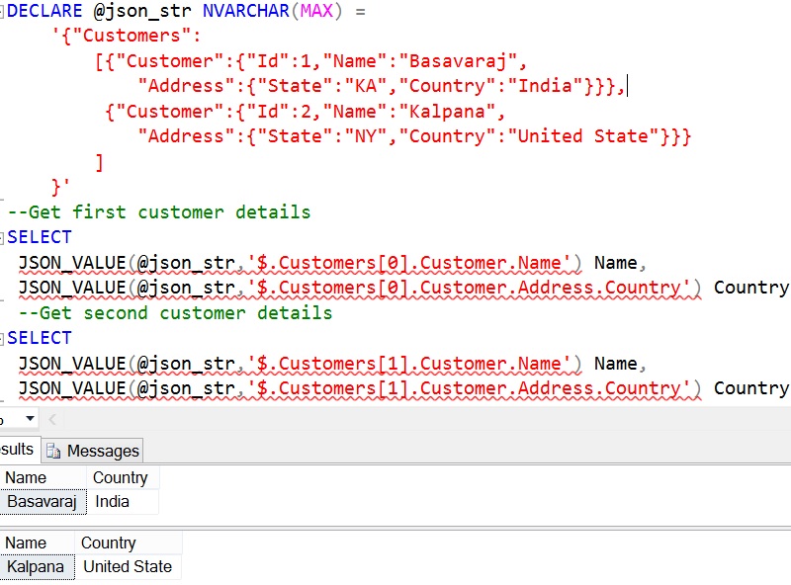Select the Kalpana result cell
The width and height of the screenshot is (791, 585).
(37, 567)
